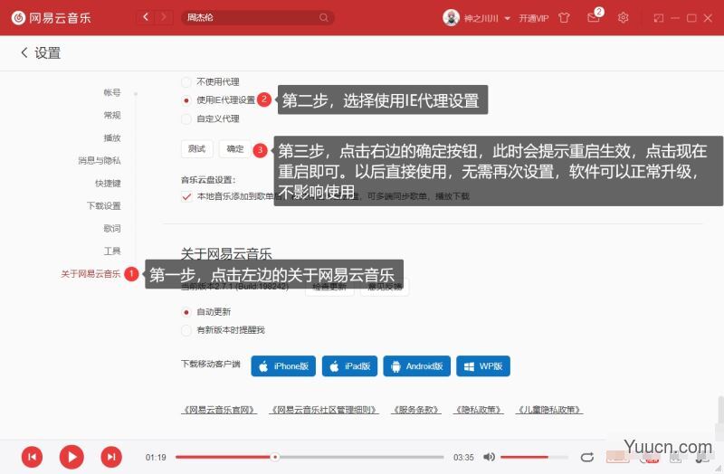The image size is (724, 474).
Task: Open 消息与隐私 settings section
Action: click(x=100, y=160)
